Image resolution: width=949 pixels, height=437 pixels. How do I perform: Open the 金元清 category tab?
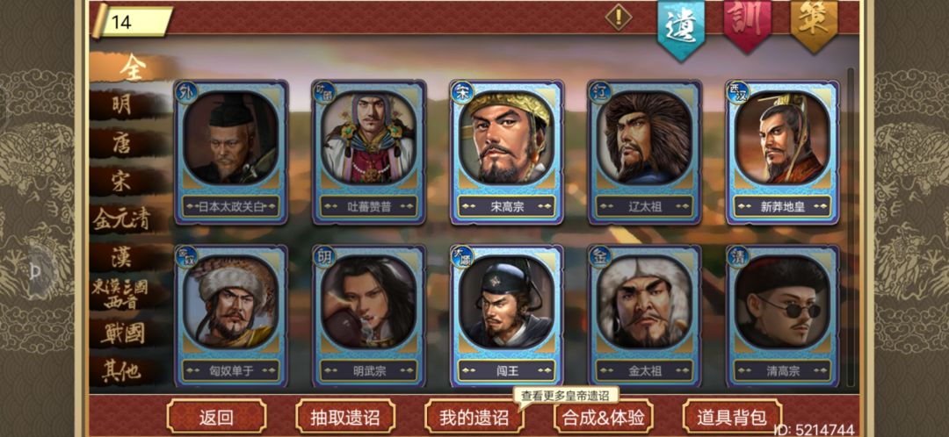pyautogui.click(x=124, y=218)
